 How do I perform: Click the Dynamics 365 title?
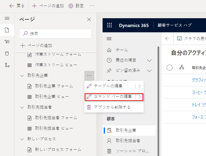[x=134, y=25]
